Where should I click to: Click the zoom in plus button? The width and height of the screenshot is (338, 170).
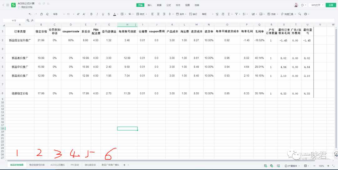click(328, 166)
